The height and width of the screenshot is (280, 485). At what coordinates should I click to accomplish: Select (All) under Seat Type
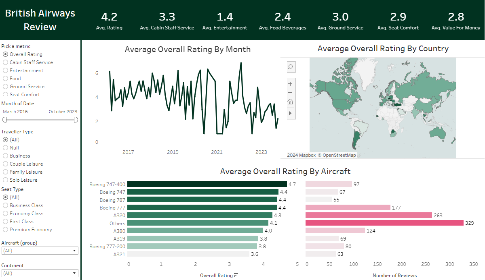click(5, 197)
